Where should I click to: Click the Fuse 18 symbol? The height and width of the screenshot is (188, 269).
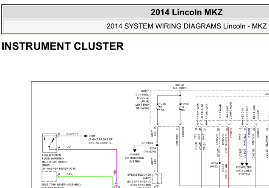click(180, 107)
